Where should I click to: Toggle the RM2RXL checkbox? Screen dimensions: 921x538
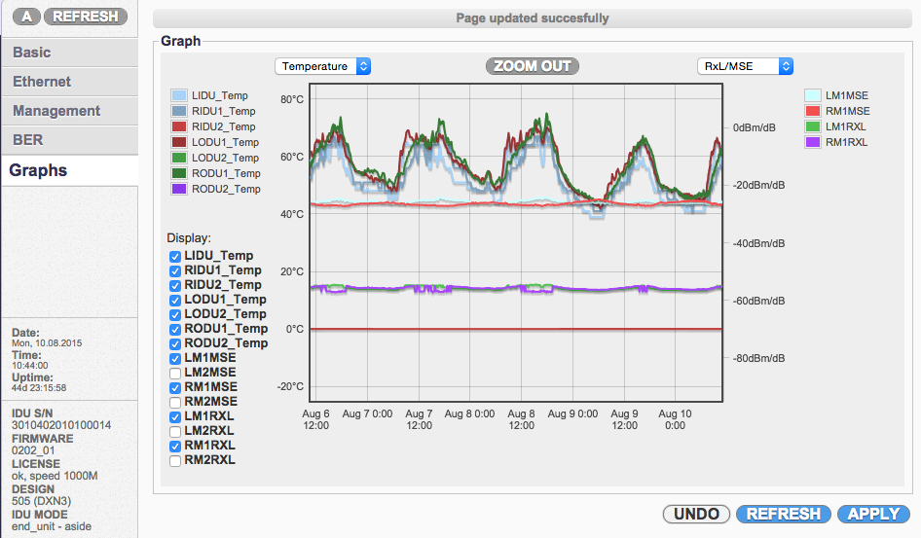[x=175, y=460]
